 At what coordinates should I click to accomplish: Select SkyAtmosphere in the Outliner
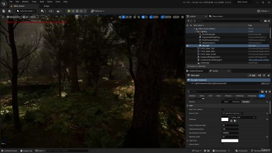point(209,43)
